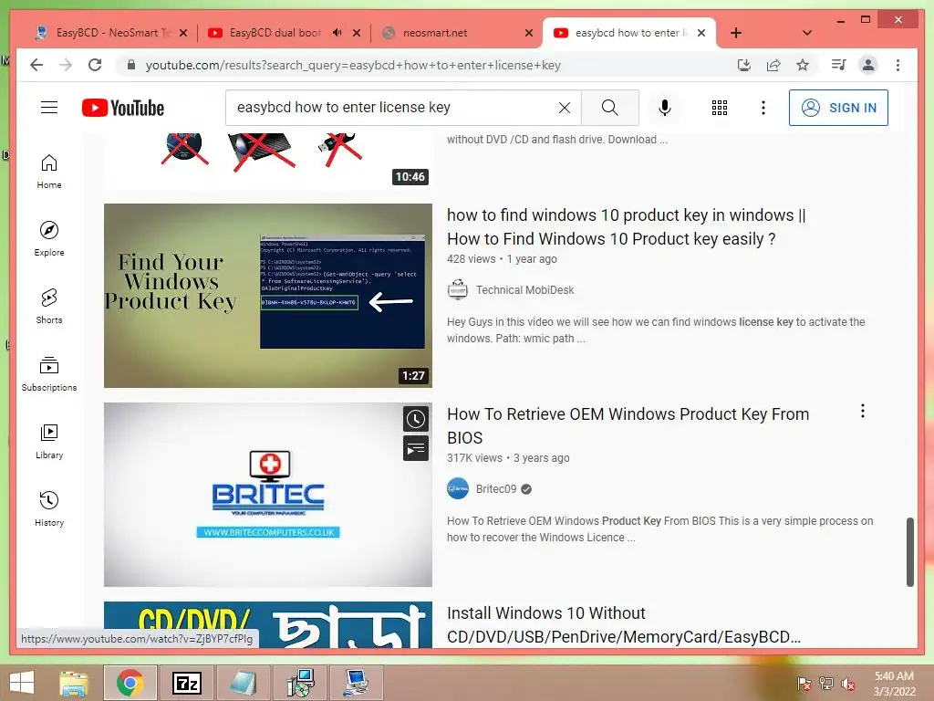Image resolution: width=934 pixels, height=701 pixels.
Task: Click the muted volume tray icon
Action: coord(847,684)
